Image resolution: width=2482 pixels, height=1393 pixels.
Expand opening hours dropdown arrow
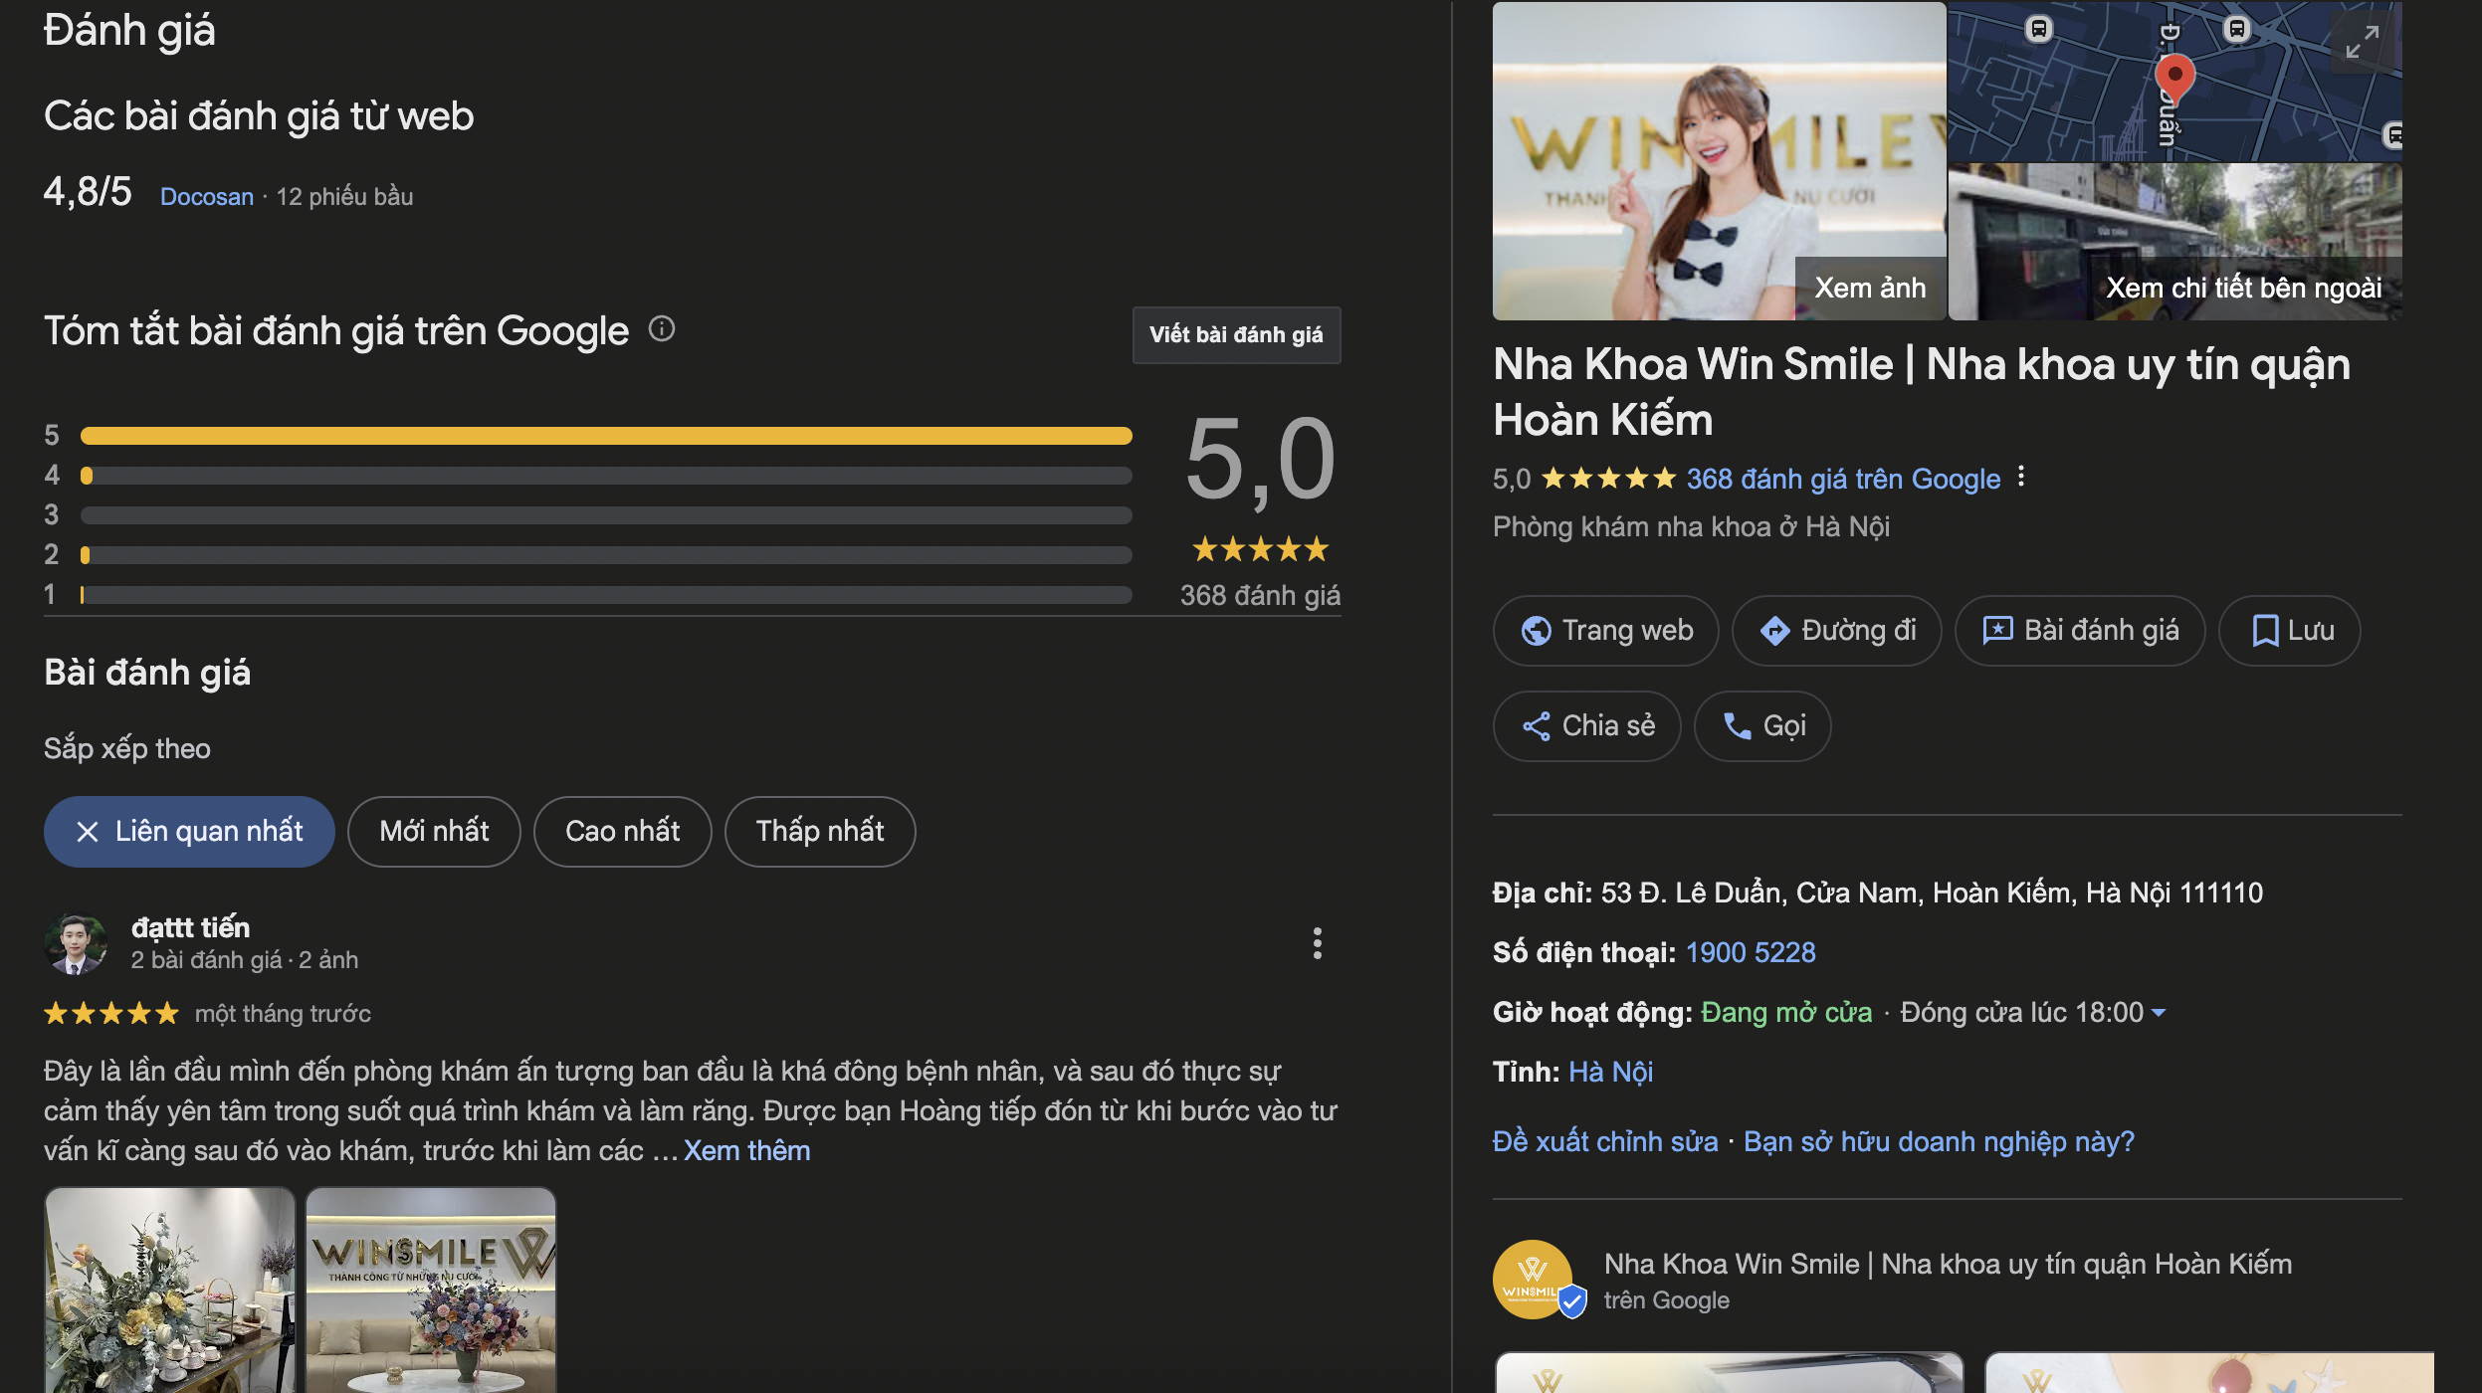point(2159,1013)
